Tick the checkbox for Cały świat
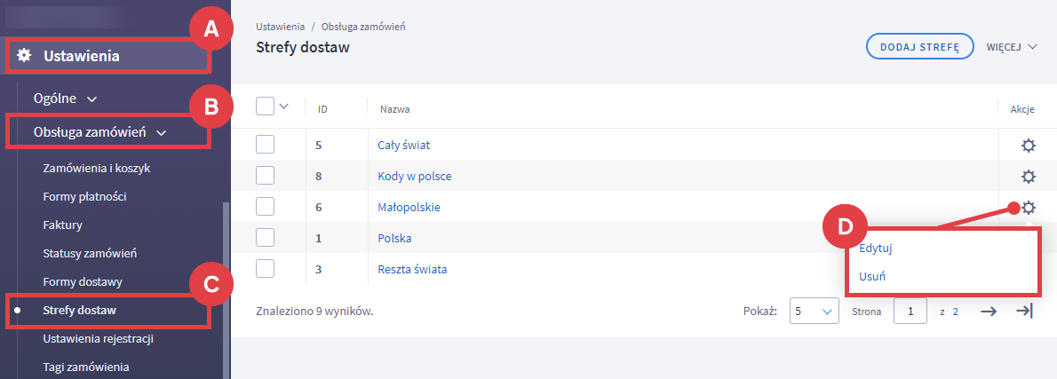Image resolution: width=1057 pixels, height=379 pixels. [266, 146]
